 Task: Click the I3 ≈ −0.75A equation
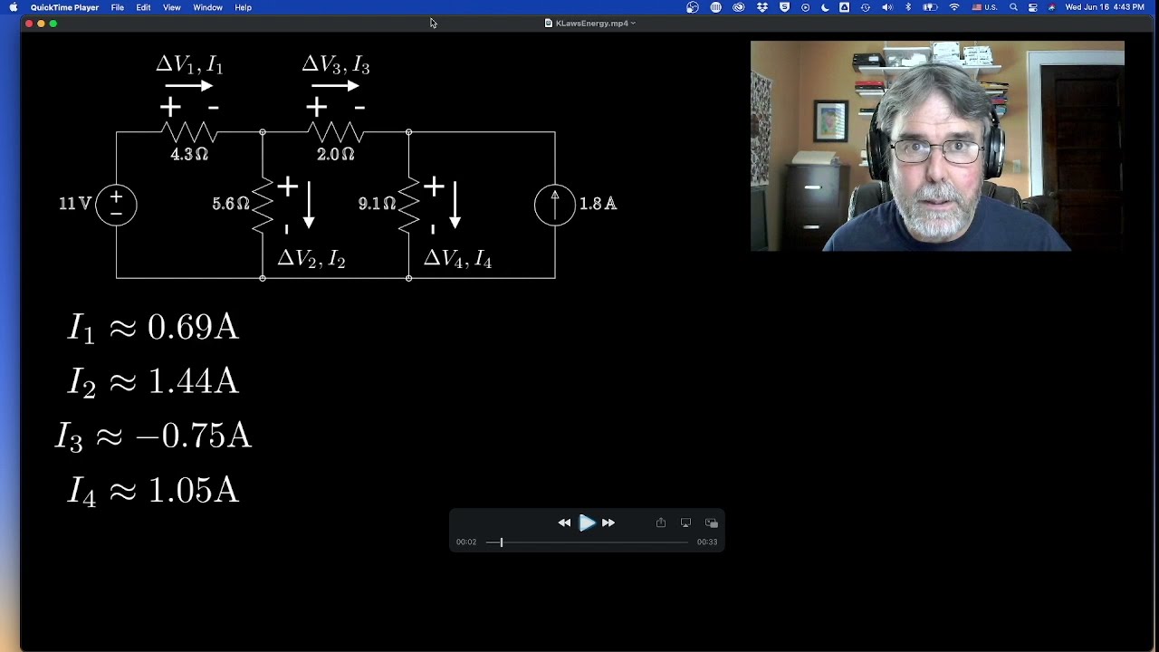tap(153, 436)
